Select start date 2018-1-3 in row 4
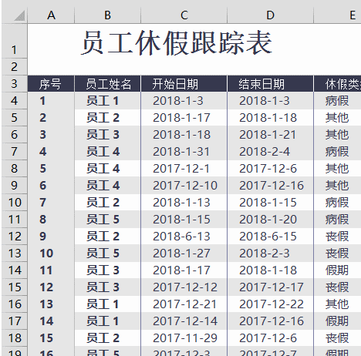 tap(184, 101)
